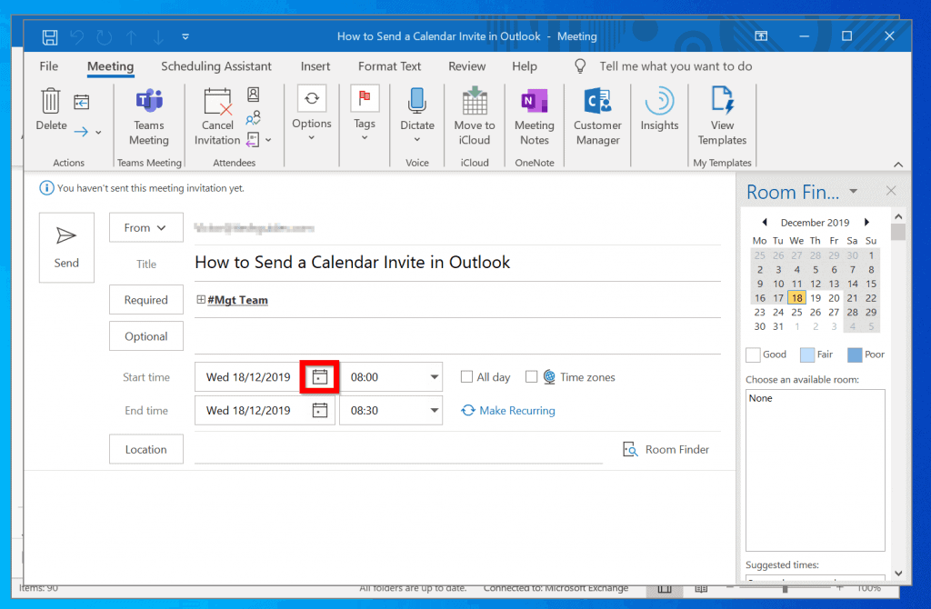The height and width of the screenshot is (609, 931).
Task: Open the End time date picker calendar icon
Action: [320, 410]
